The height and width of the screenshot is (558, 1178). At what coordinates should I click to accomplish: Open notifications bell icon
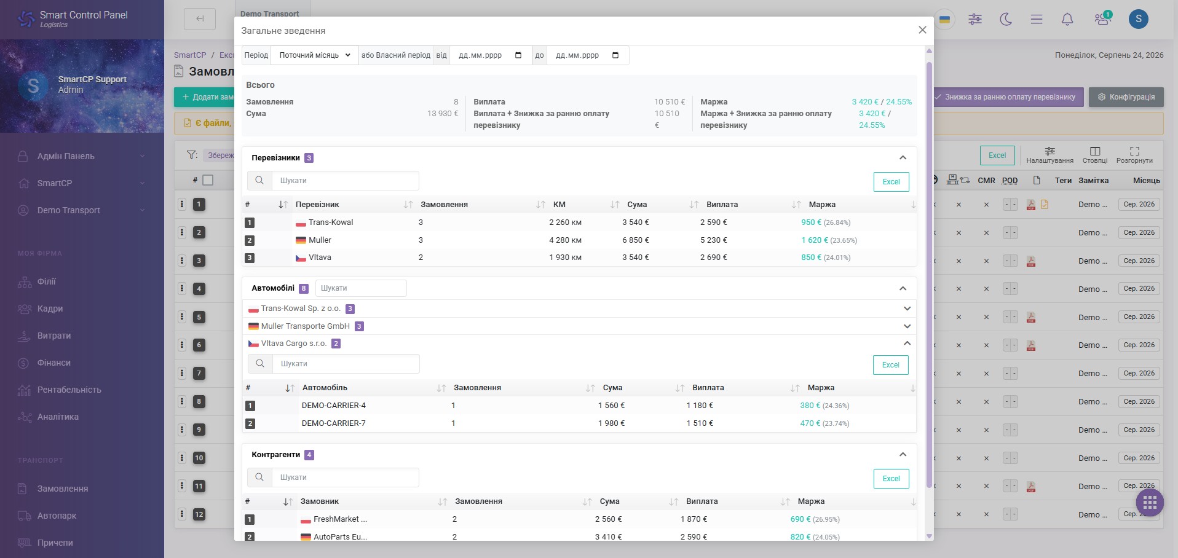1067,19
